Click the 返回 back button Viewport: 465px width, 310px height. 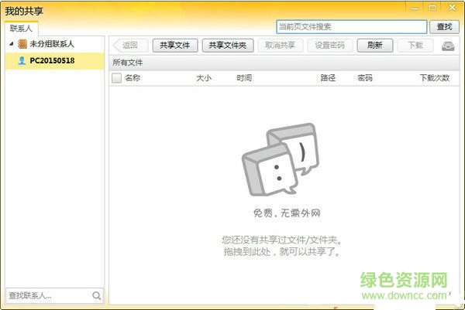tap(130, 46)
